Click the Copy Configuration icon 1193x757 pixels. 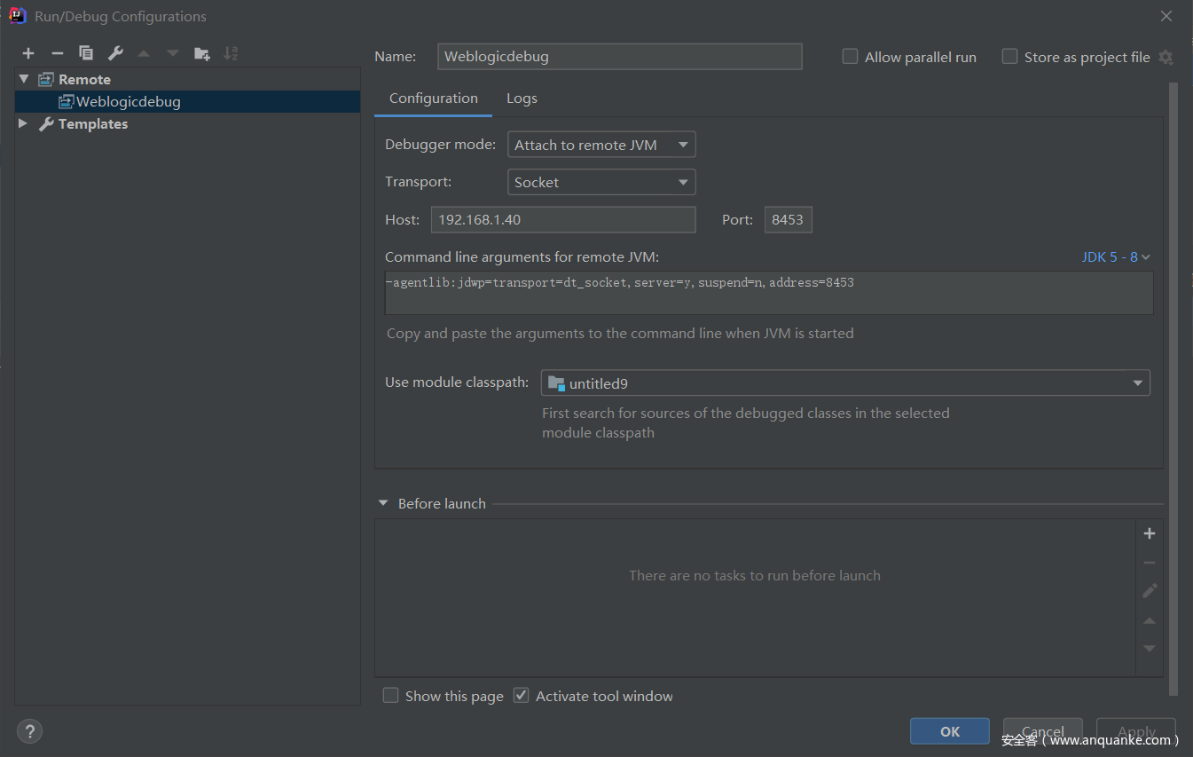(x=86, y=53)
